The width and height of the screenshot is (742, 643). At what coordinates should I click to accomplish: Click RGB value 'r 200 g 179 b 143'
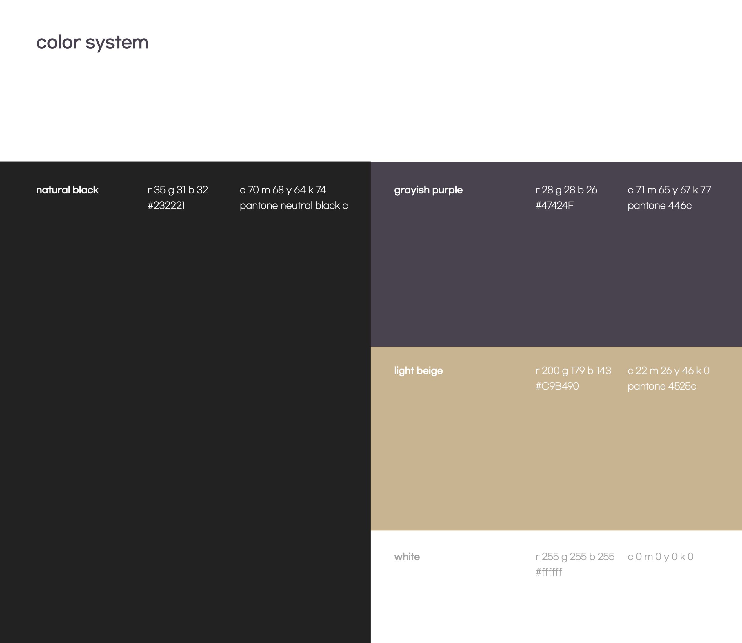[573, 371]
